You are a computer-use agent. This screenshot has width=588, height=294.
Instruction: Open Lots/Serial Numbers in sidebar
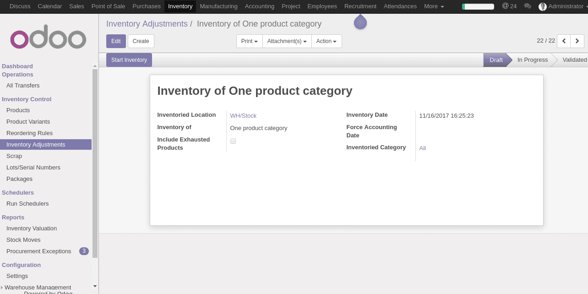click(x=33, y=168)
